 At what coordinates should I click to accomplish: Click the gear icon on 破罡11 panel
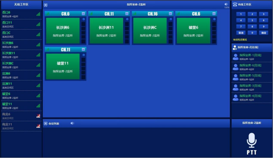click(83, 55)
